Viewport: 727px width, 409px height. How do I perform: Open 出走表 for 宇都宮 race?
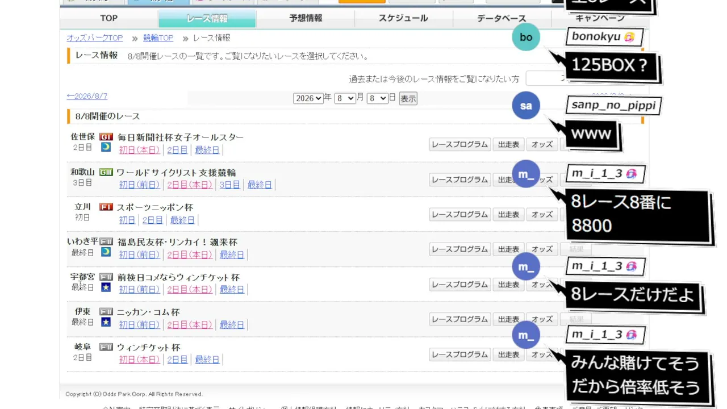[x=508, y=284]
